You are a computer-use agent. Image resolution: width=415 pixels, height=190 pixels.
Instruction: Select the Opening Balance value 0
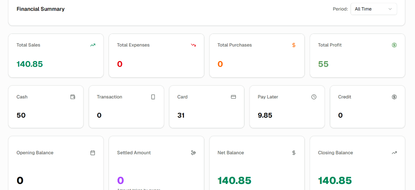tap(20, 180)
